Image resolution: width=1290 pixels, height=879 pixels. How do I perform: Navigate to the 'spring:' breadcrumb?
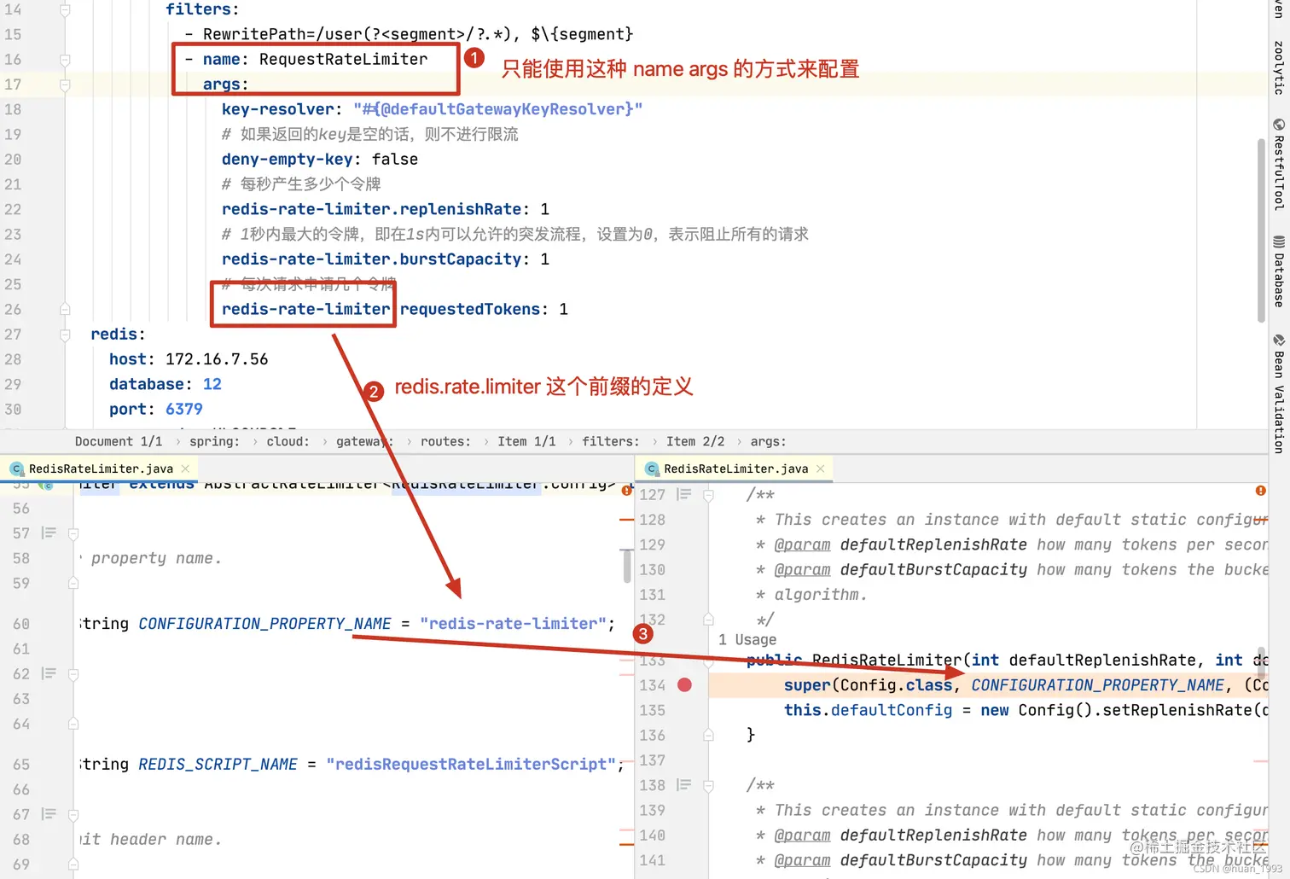pos(214,441)
